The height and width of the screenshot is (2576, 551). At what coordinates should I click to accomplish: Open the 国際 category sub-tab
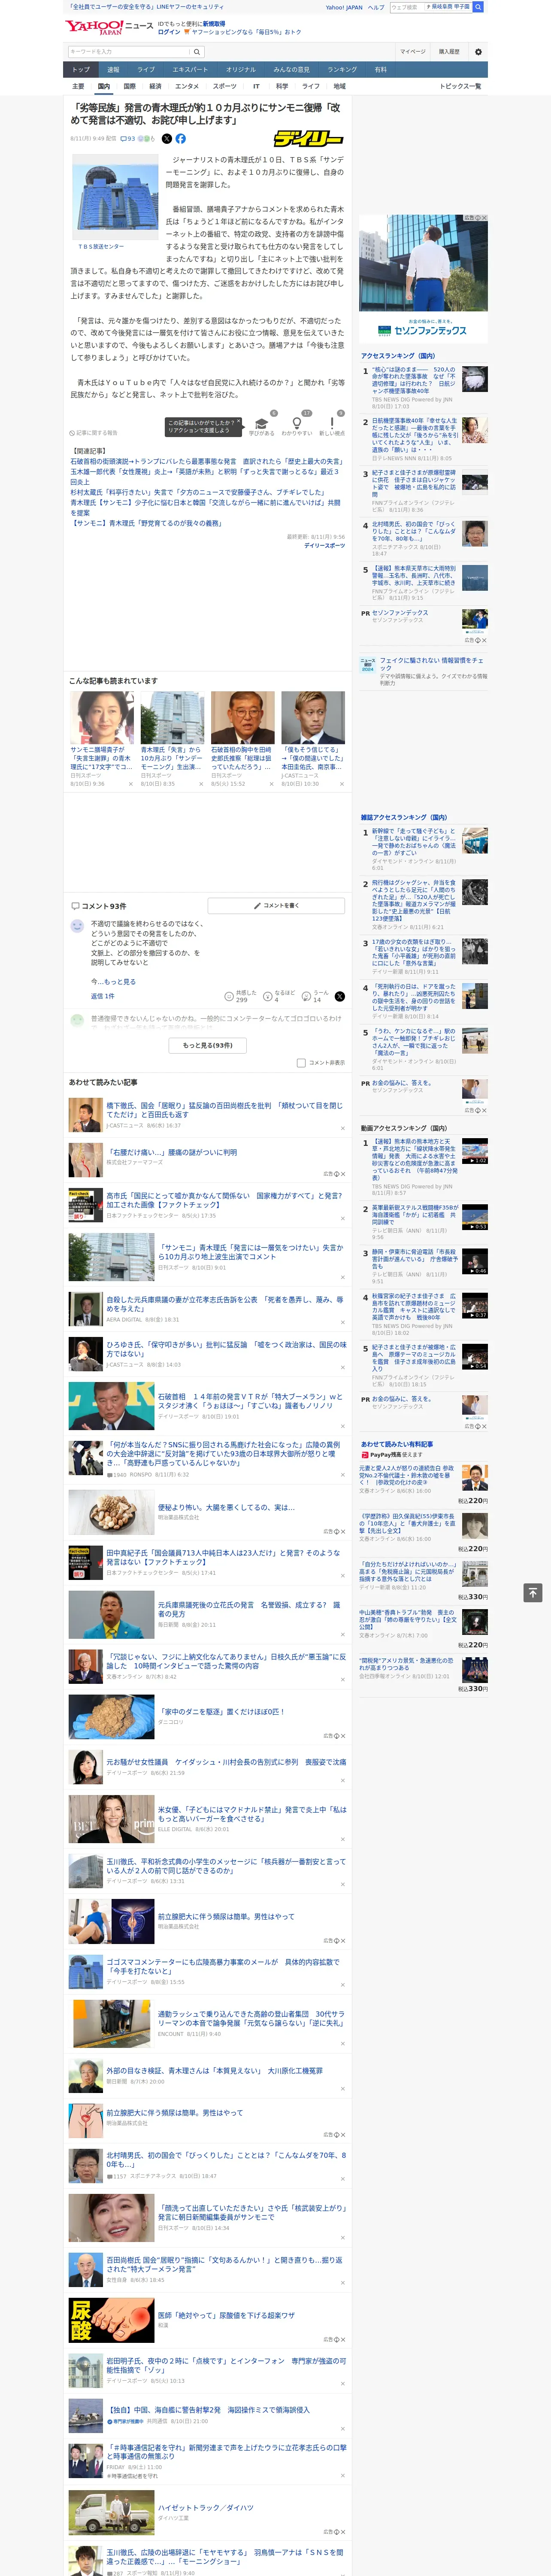coord(129,86)
